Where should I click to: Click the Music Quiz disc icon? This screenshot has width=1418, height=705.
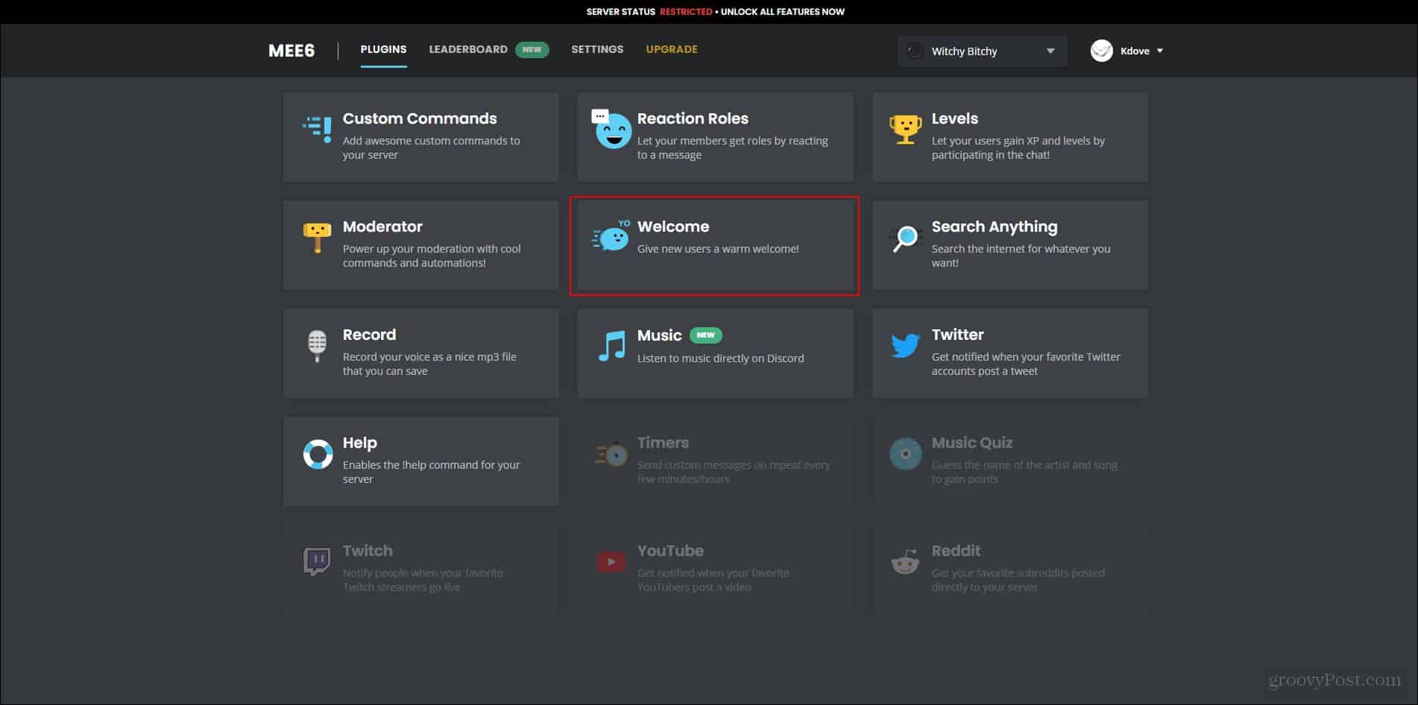tap(906, 454)
